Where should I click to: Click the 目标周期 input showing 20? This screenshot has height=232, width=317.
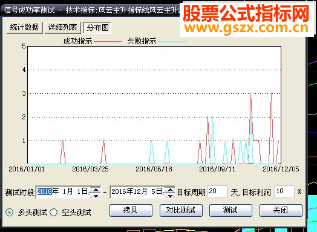(218, 191)
